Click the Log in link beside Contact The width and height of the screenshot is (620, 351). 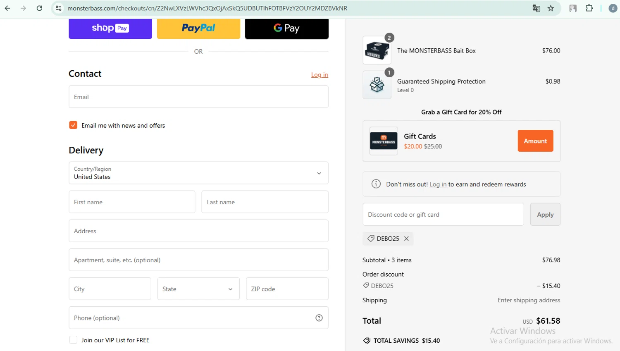pos(320,75)
